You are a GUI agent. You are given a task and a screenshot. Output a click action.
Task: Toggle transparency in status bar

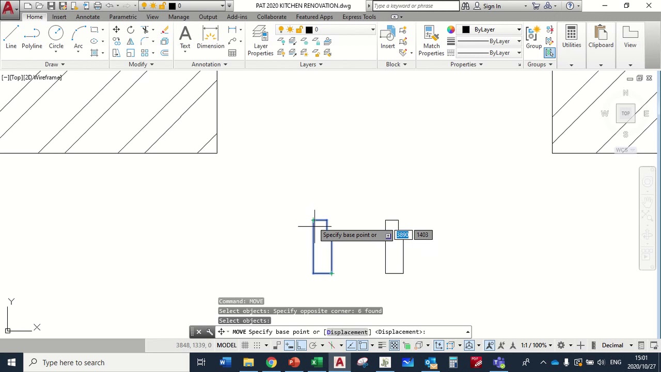(x=394, y=345)
